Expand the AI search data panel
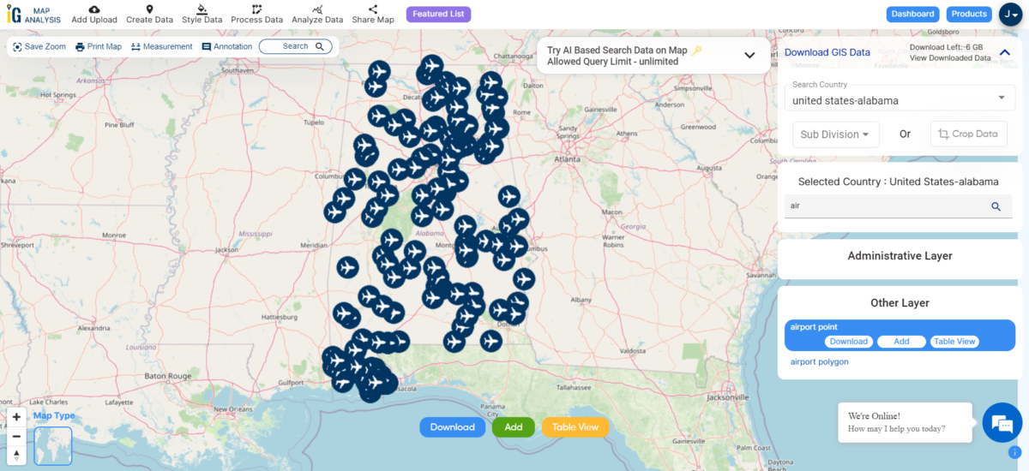The width and height of the screenshot is (1029, 471). pyautogui.click(x=749, y=55)
